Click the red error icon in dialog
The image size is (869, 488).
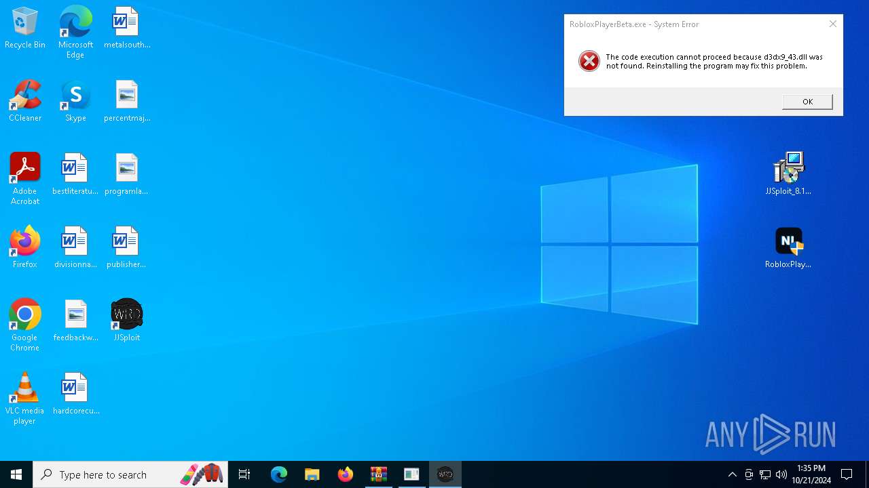(x=589, y=61)
